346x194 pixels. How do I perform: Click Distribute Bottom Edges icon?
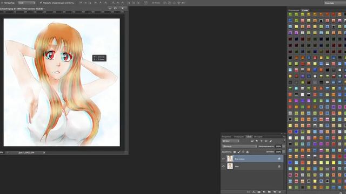click(x=123, y=3)
